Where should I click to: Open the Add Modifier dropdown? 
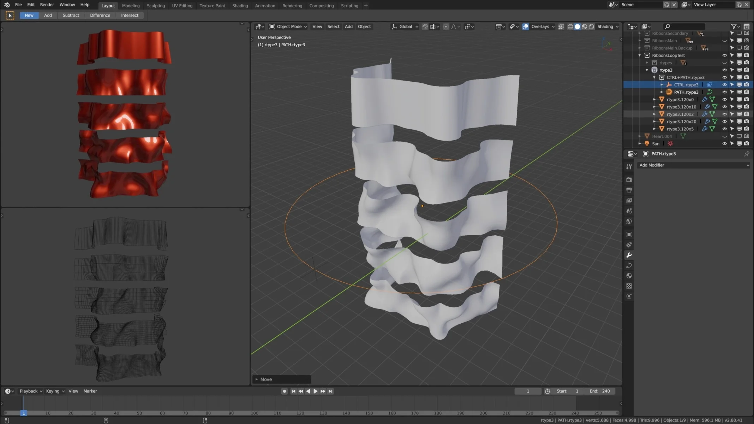pos(694,165)
